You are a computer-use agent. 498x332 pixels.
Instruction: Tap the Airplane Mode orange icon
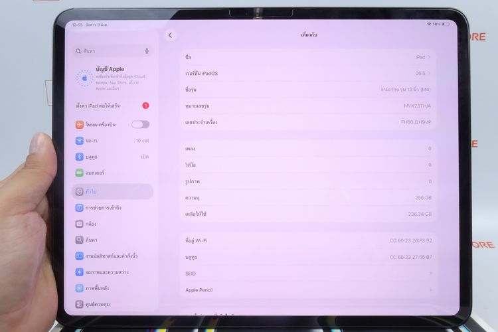(x=80, y=125)
